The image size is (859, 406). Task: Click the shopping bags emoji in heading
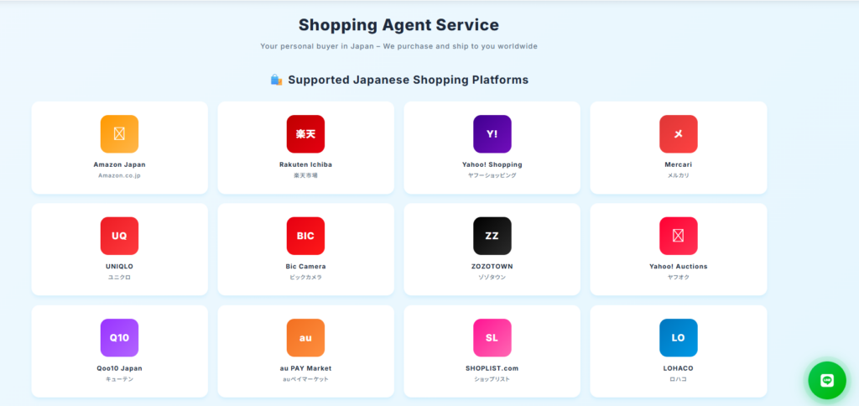click(276, 80)
